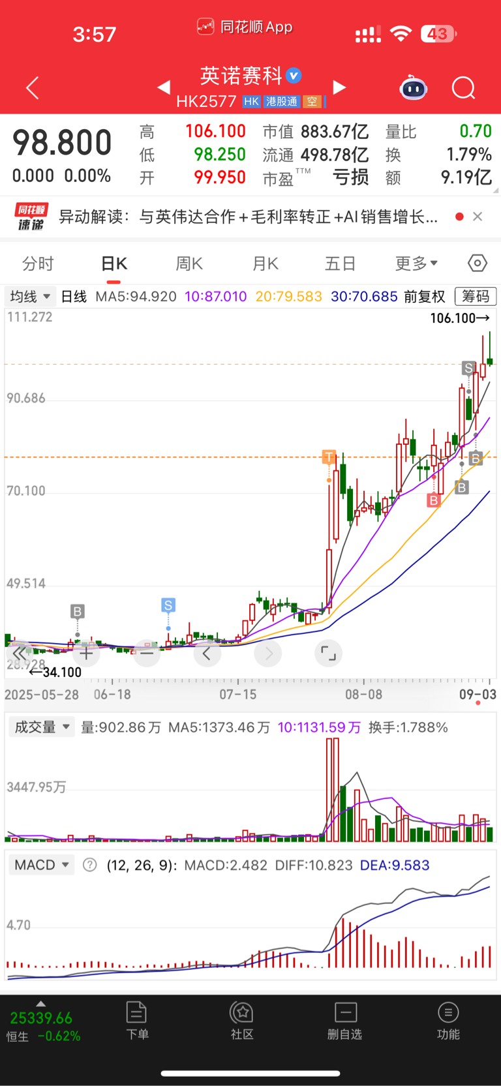The image size is (501, 1086).
Task: Open the MACD help question mark
Action: [x=90, y=865]
